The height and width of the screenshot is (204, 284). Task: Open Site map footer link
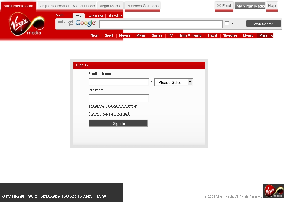point(102,196)
